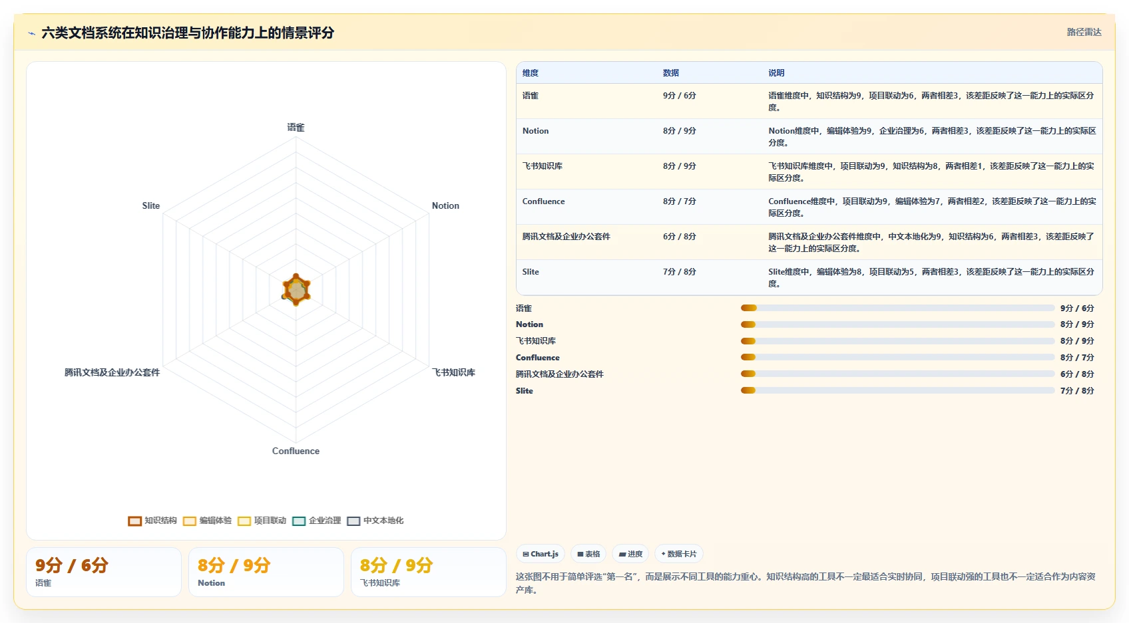Viewport: 1129px width, 623px height.
Task: Click the 8分 / 7分 score beside the Confluence progress bar
Action: [x=1077, y=358]
